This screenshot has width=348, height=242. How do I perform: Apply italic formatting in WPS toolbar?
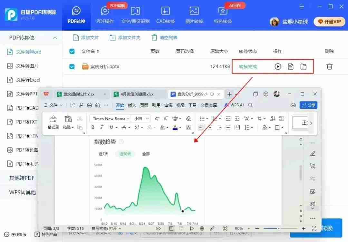101,127
